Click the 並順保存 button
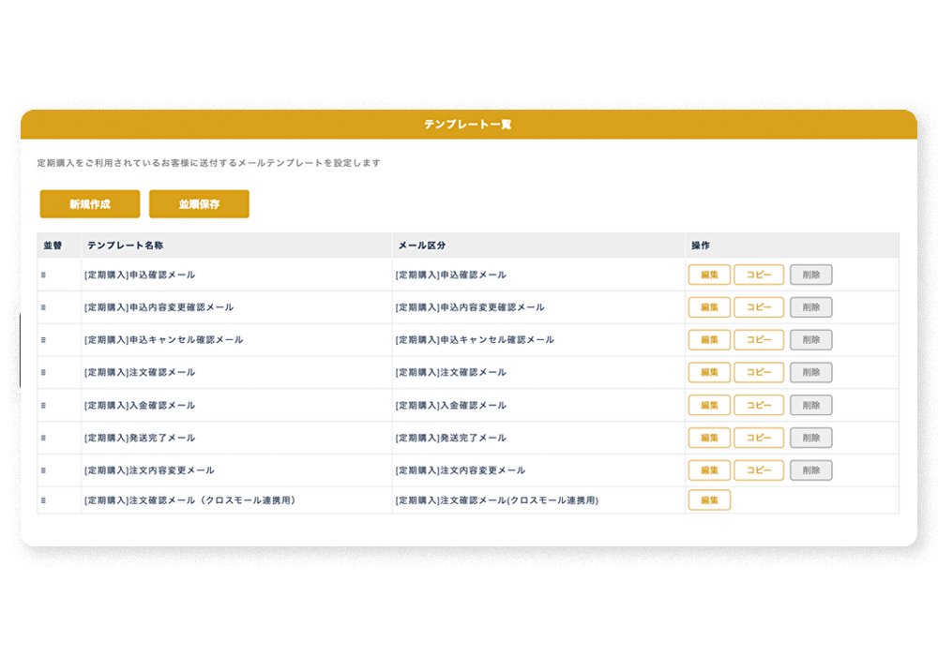Viewport: 938px width, 656px height. [199, 204]
